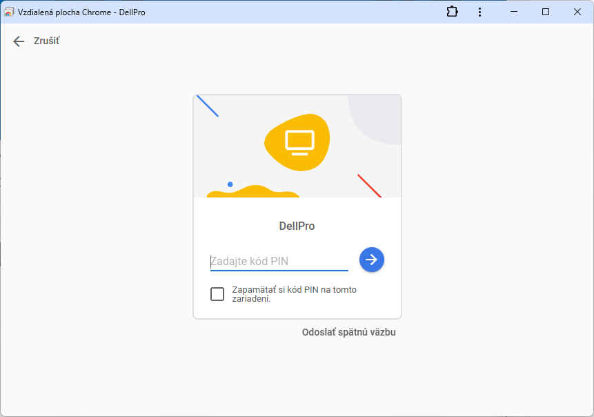Click the DellPro device name

click(x=297, y=226)
